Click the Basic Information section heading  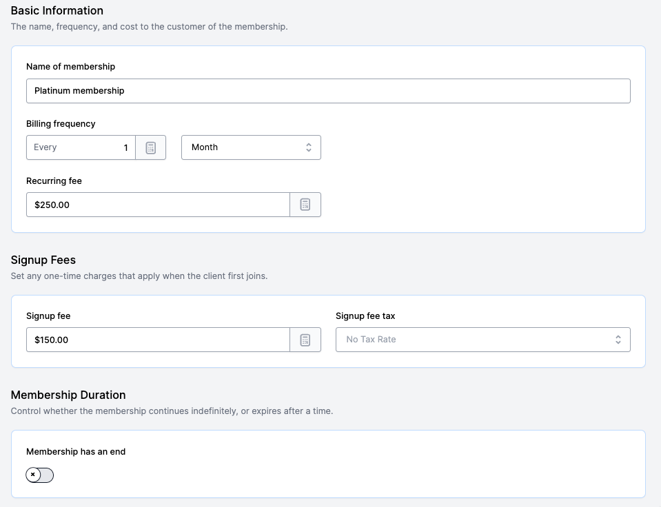[x=57, y=11]
